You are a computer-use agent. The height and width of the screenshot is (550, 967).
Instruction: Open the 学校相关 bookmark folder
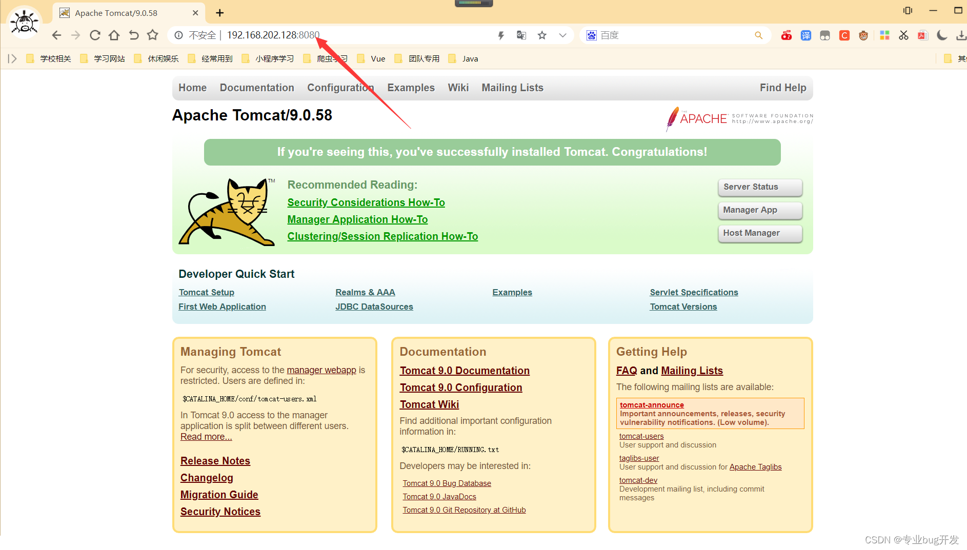49,58
